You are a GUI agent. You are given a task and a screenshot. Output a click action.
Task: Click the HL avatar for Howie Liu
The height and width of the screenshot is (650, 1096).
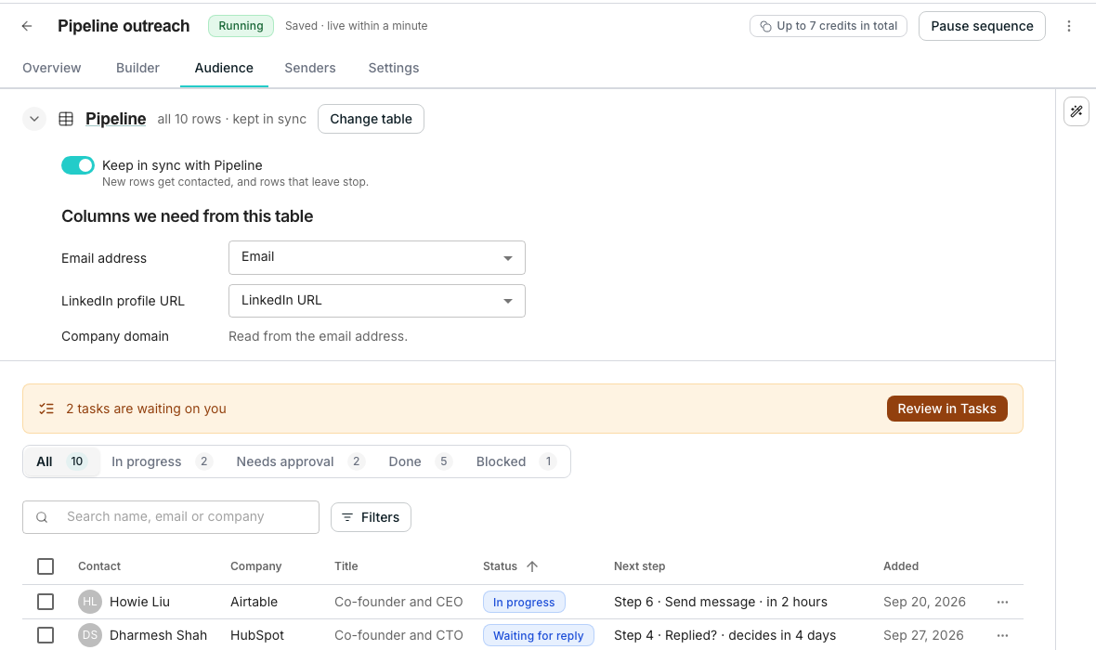[90, 602]
